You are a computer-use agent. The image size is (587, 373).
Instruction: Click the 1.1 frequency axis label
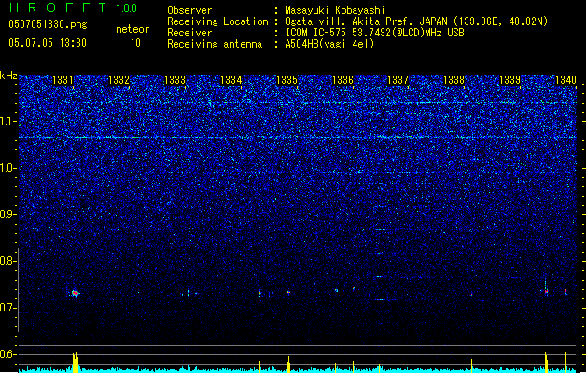[x=8, y=121]
